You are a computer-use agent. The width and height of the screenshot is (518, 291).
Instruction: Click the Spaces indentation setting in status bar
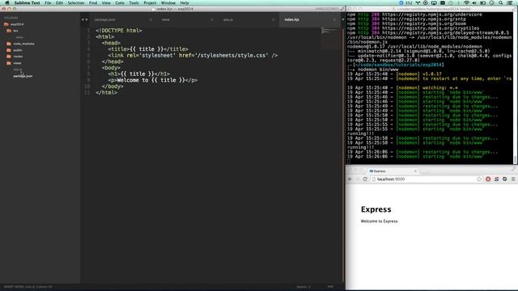[304, 287]
